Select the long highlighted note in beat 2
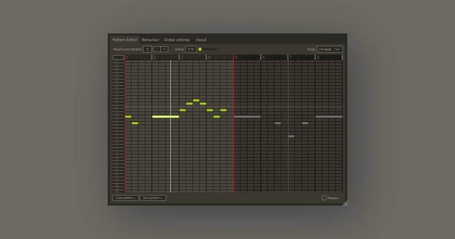 (165, 117)
